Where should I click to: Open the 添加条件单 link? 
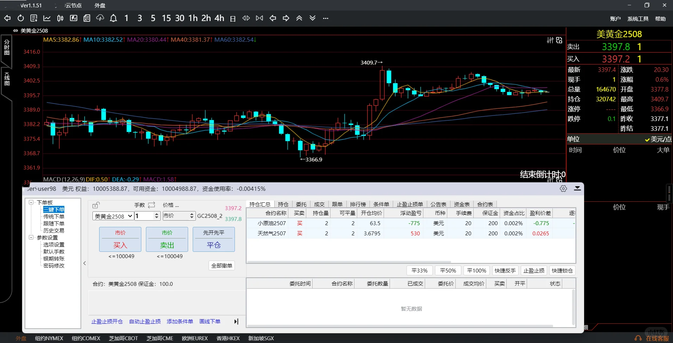point(180,321)
